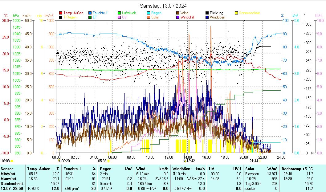Select the Windböen legend label
This screenshot has width=326, height=192.
click(217, 18)
